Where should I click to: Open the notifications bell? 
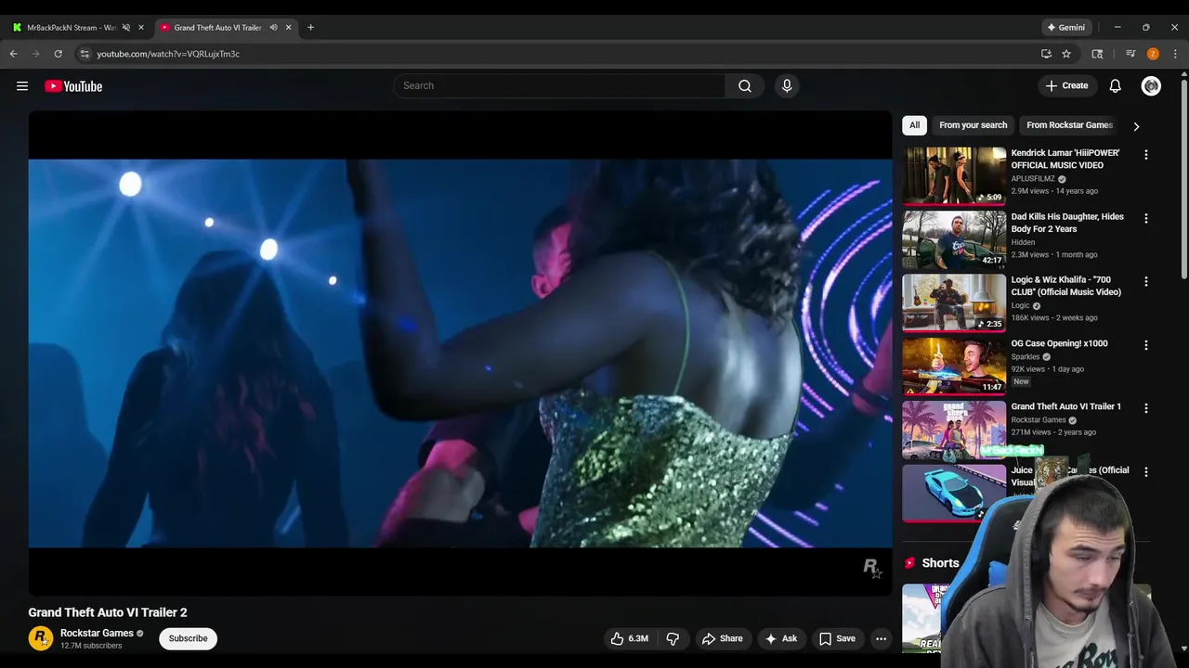[1116, 86]
